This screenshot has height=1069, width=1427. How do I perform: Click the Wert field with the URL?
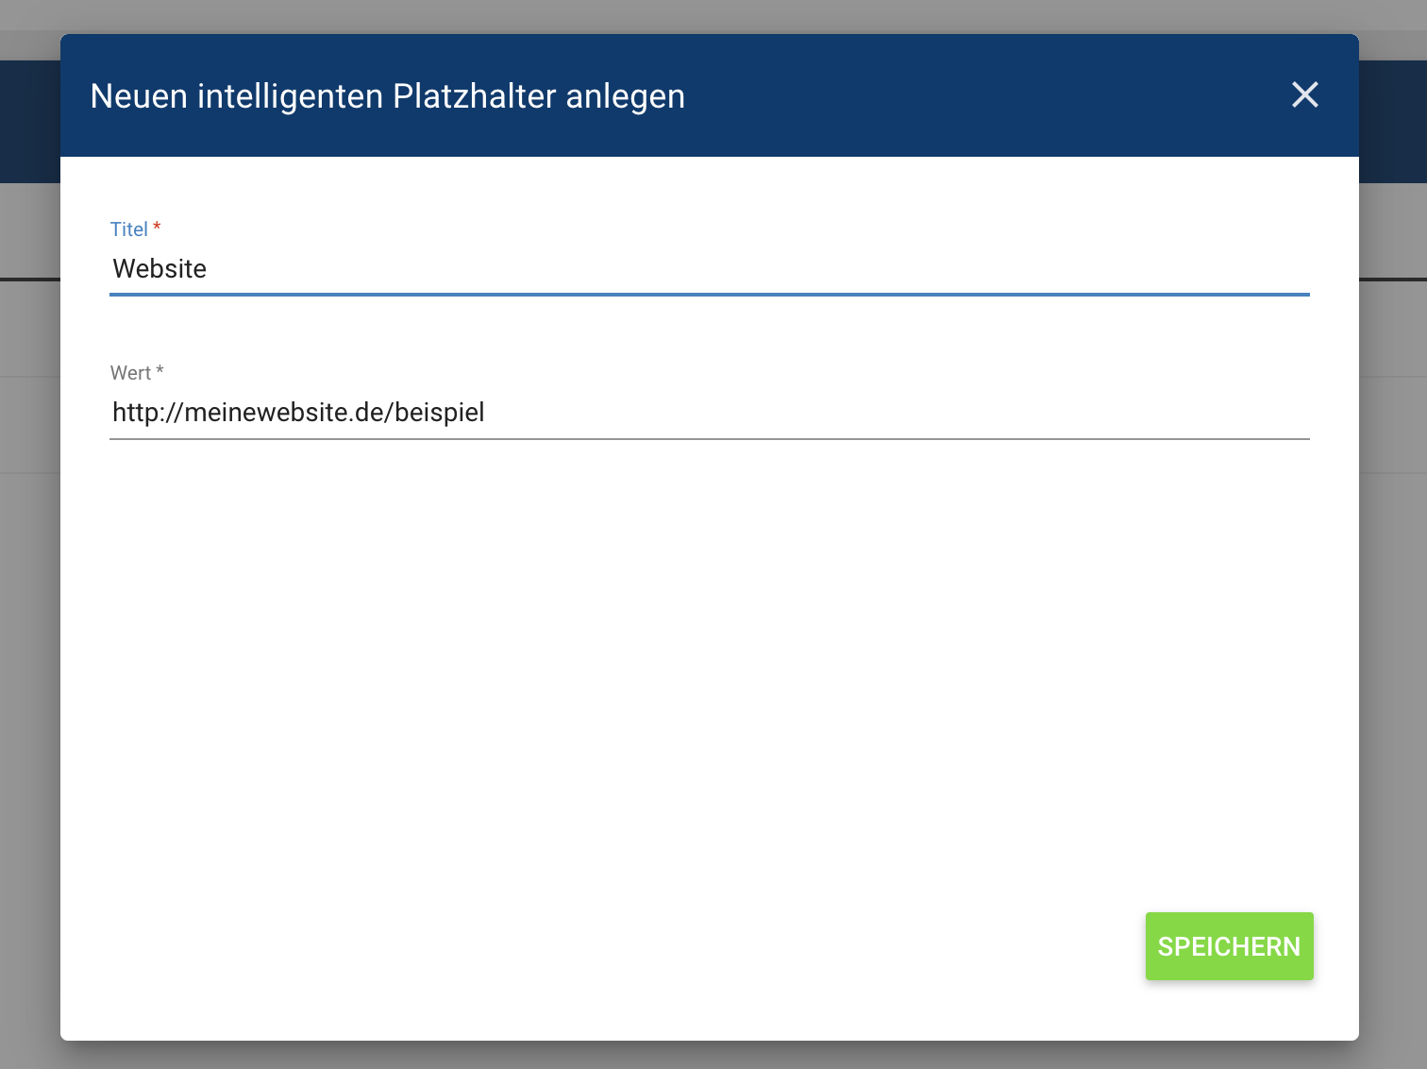click(x=710, y=413)
